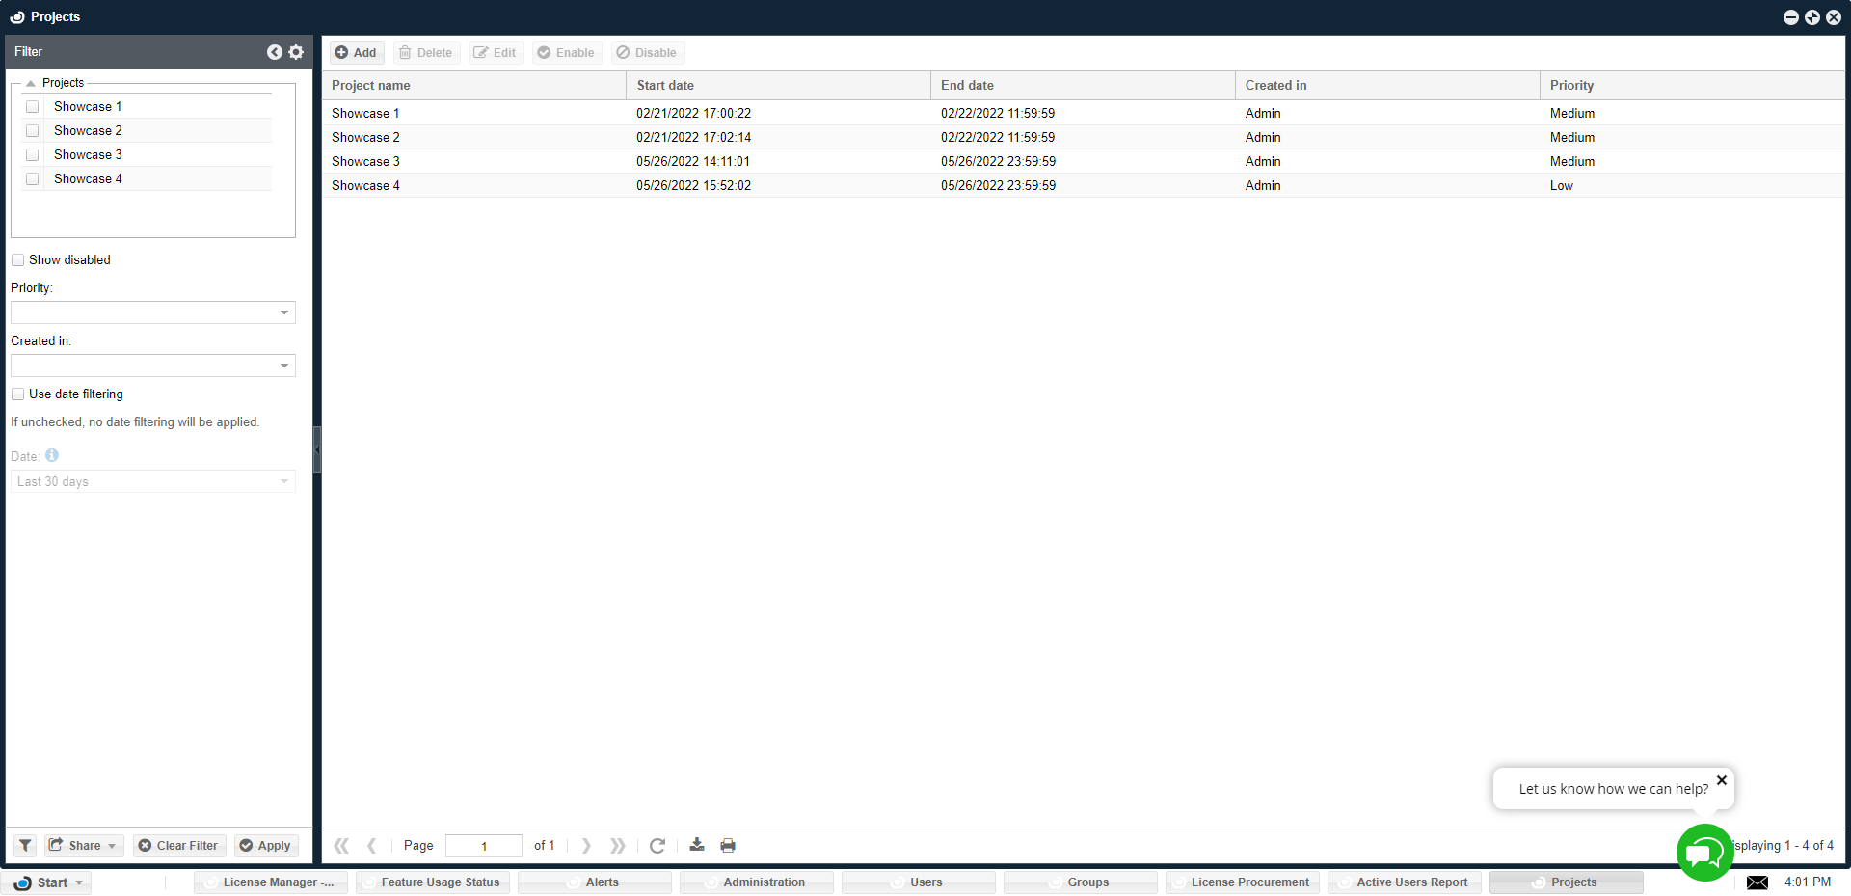
Task: Go to next page icon
Action: click(586, 846)
